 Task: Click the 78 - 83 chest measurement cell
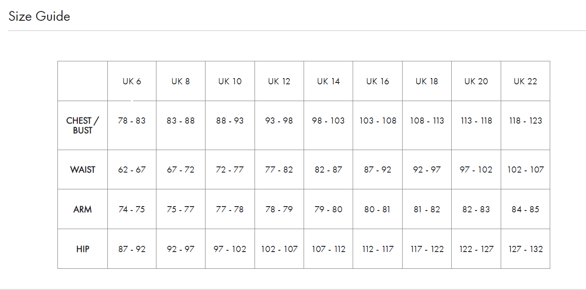tap(132, 121)
